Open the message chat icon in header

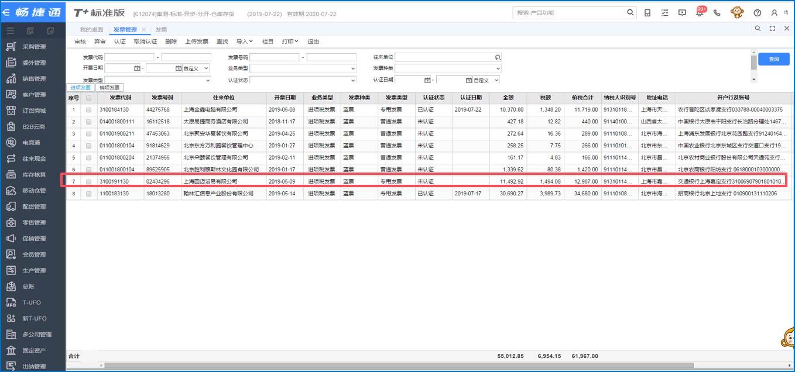tap(682, 13)
